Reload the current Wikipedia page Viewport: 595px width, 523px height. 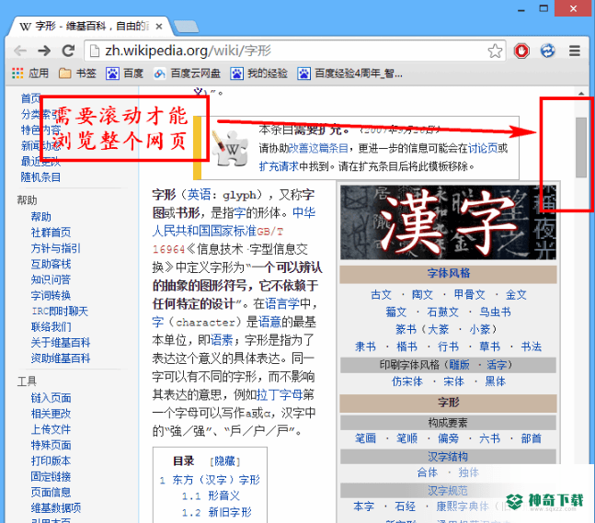(68, 51)
